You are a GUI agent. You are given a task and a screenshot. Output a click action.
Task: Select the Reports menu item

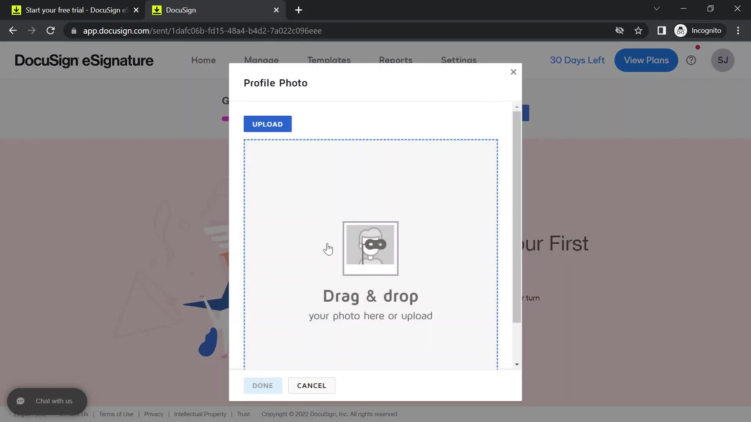[395, 60]
